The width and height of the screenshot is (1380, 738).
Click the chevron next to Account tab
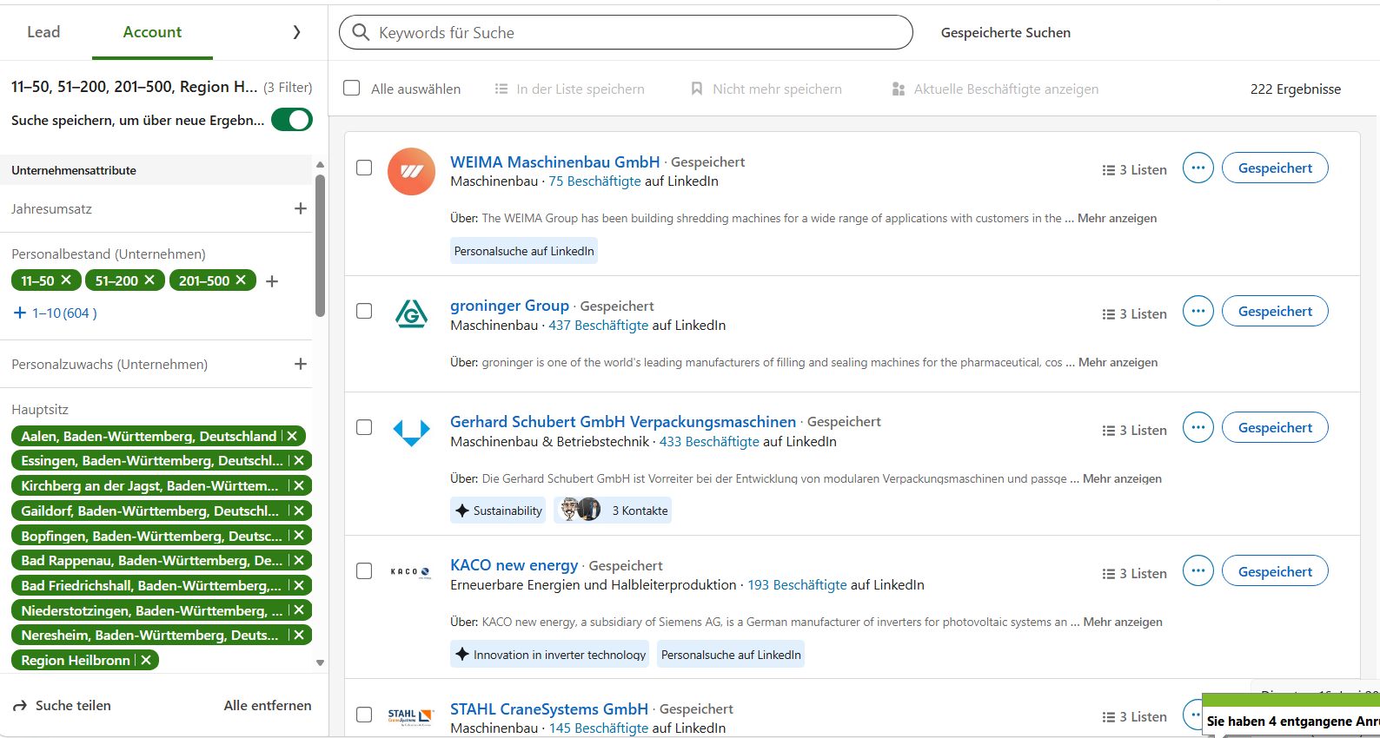click(x=296, y=32)
